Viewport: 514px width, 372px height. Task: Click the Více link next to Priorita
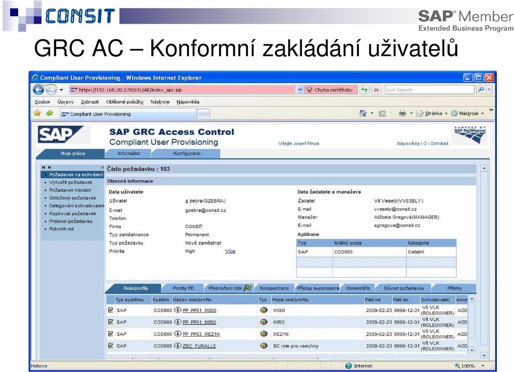[x=230, y=251]
